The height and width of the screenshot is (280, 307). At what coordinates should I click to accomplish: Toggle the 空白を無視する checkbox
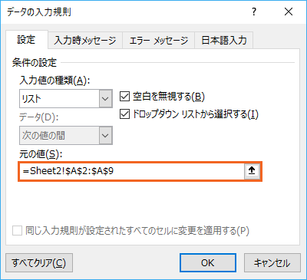click(x=124, y=97)
